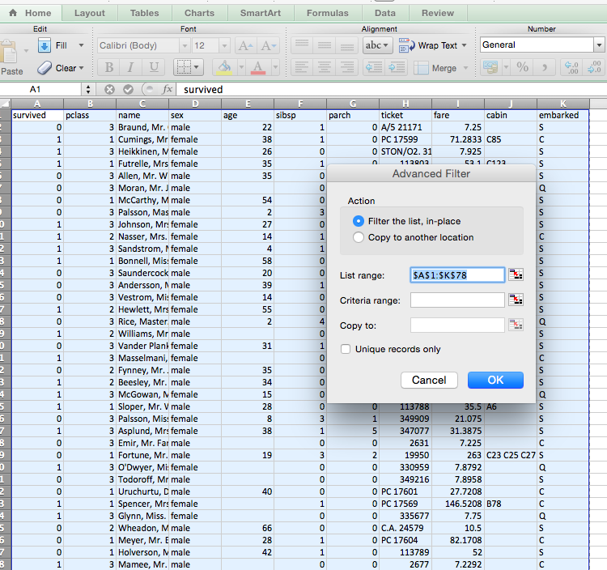Screen dimensions: 607x570
Task: Open the Merge dropdown arrow
Action: [465, 68]
